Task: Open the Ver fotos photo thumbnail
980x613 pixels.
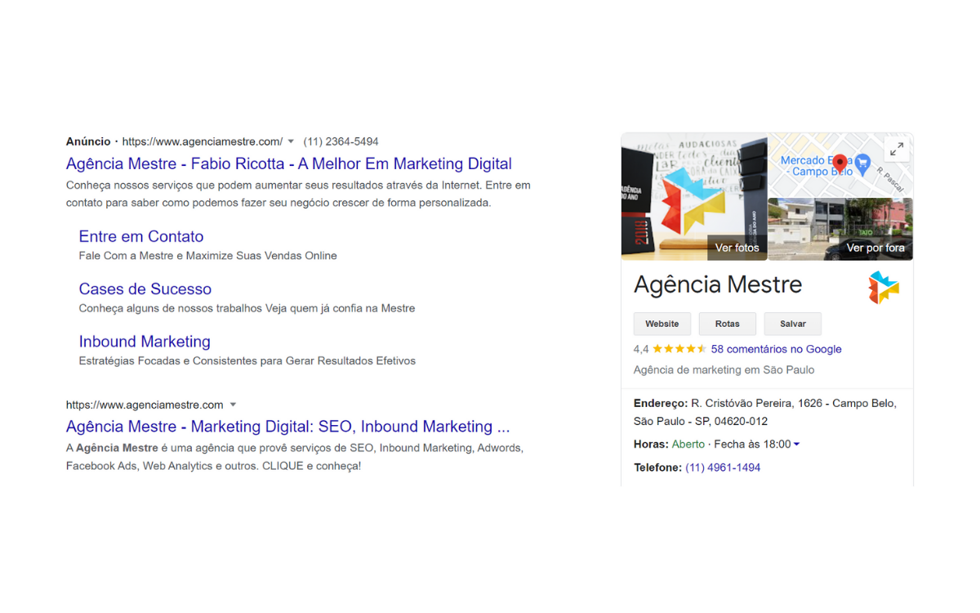Action: pos(694,197)
